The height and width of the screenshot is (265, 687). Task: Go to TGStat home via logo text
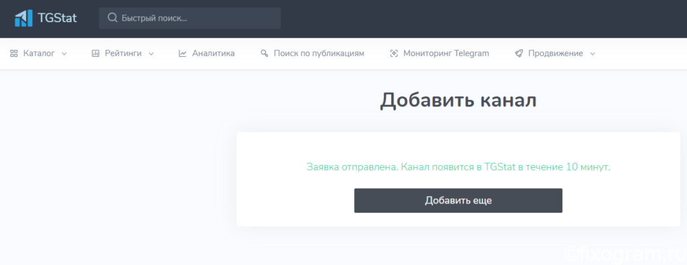(x=57, y=18)
